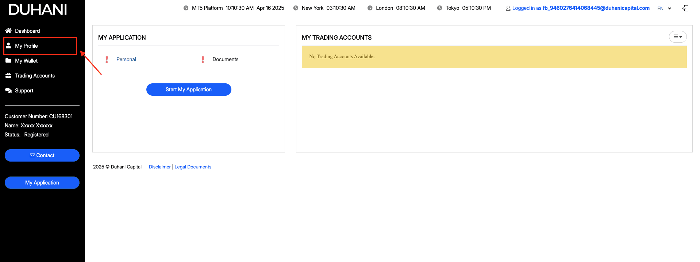This screenshot has width=700, height=262.
Task: Click the Customer Number CU168301 text
Action: (39, 116)
